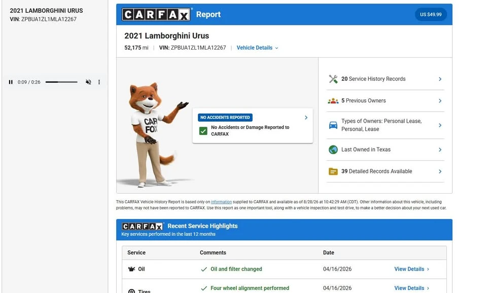Open 20 Service History Records
Screen dimensions: 487x293
point(373,79)
